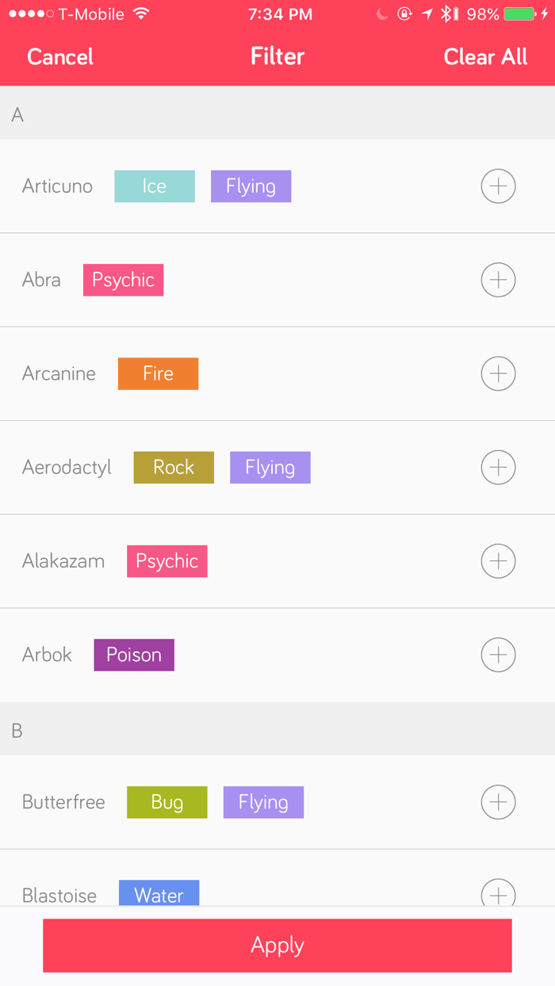The height and width of the screenshot is (986, 555).
Task: Tap the Psychic tag next to Abra
Action: coord(123,280)
